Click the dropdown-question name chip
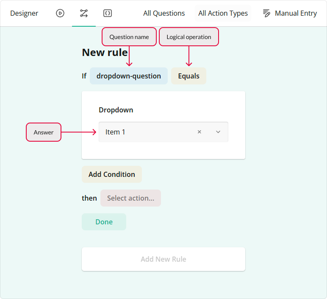This screenshot has width=327, height=299. click(x=129, y=76)
